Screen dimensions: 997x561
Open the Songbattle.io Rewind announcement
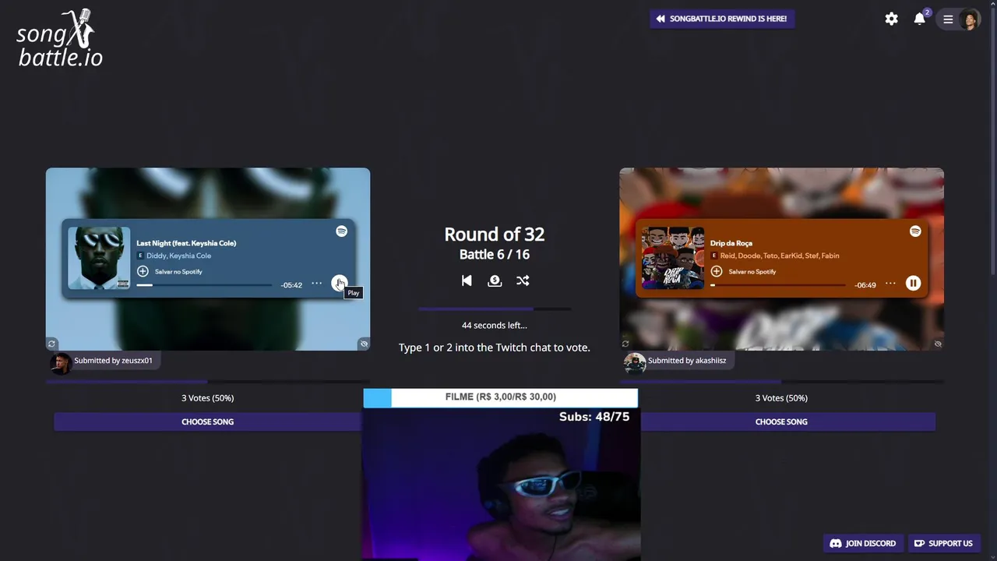click(x=722, y=19)
